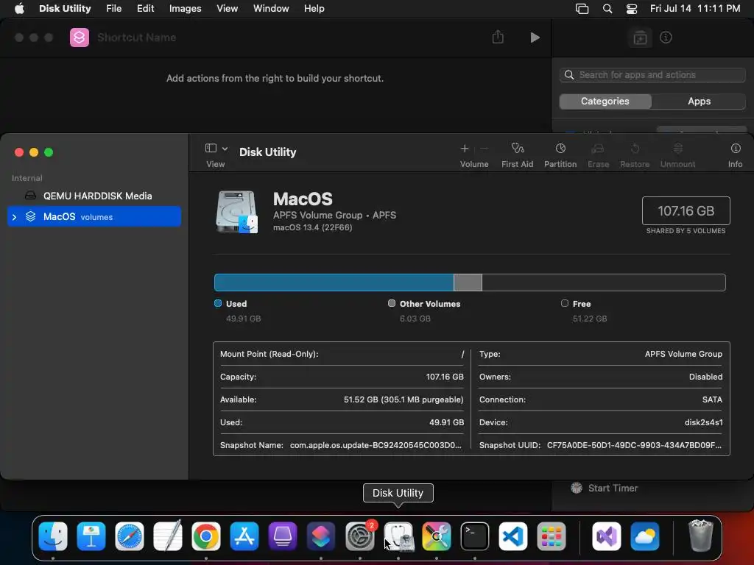Open Finder from the Dock

click(x=53, y=536)
